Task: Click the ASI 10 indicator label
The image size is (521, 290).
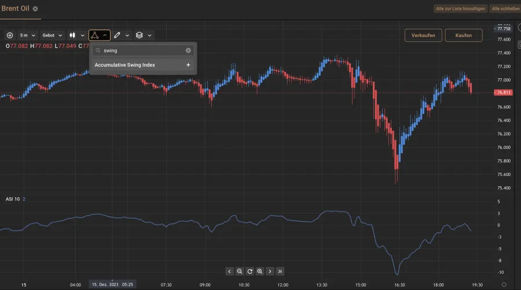Action: click(13, 199)
